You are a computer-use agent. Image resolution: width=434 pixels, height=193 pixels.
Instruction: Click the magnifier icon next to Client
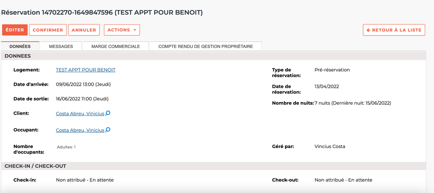(108, 113)
